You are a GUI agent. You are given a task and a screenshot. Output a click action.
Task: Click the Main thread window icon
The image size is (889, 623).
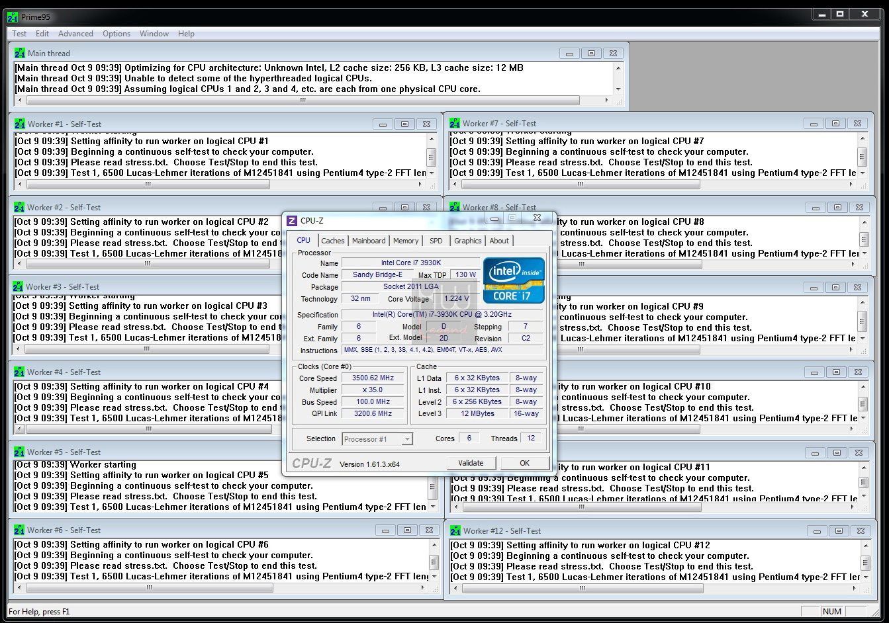[20, 53]
